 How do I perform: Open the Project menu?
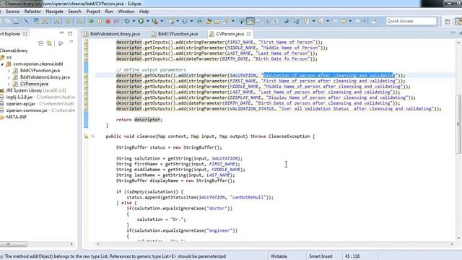tap(93, 12)
